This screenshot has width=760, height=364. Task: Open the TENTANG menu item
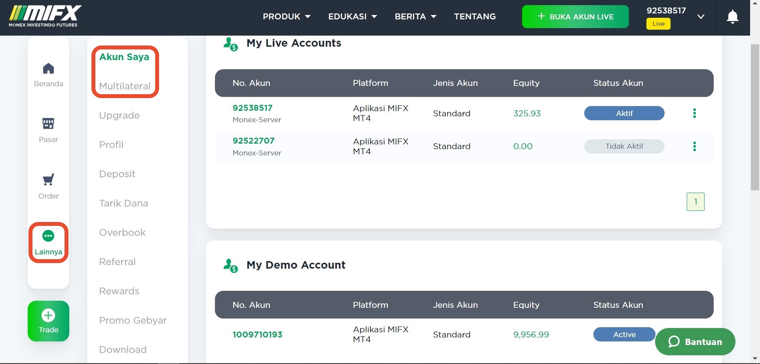tap(475, 17)
